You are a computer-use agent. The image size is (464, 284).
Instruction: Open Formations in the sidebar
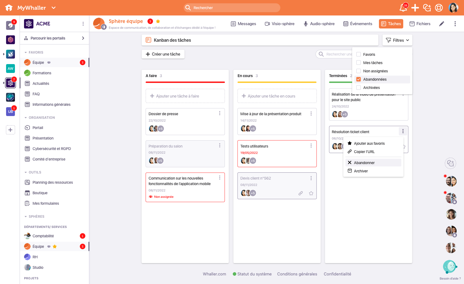(x=42, y=73)
